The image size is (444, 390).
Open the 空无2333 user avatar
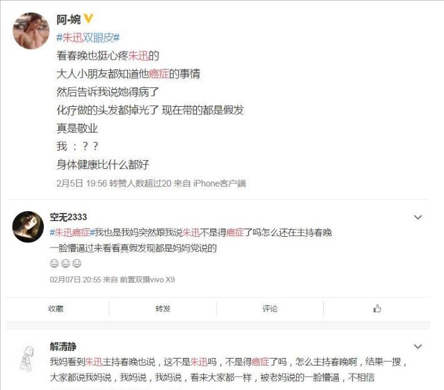(28, 227)
